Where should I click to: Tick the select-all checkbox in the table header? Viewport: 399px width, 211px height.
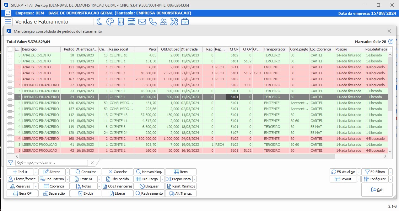10,49
